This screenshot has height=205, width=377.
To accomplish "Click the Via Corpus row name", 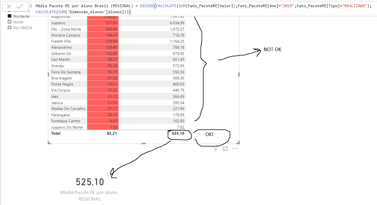I will click(61, 90).
